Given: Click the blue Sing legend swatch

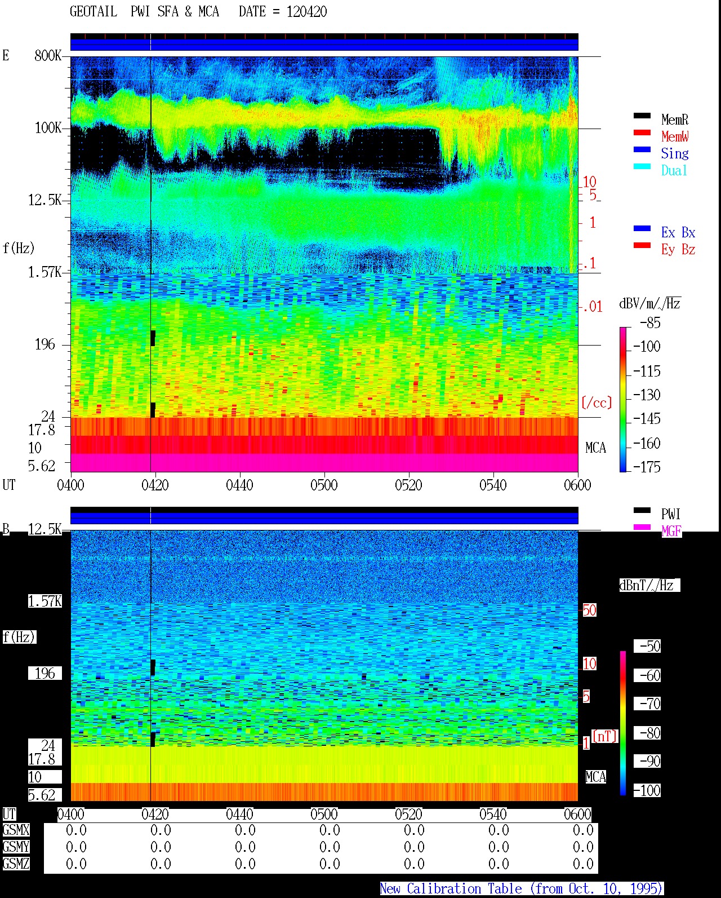Looking at the screenshot, I should point(642,150).
